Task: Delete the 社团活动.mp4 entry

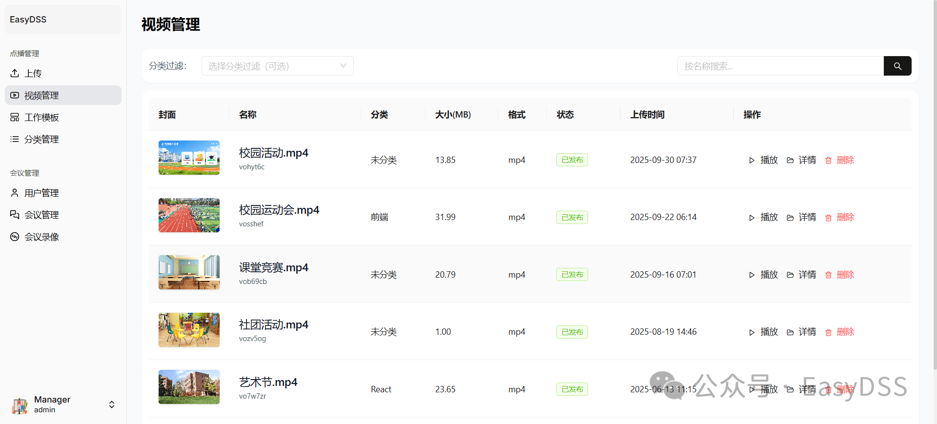Action: coord(840,332)
